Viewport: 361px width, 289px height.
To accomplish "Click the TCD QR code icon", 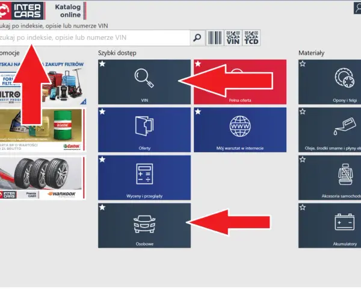I will click(x=251, y=37).
